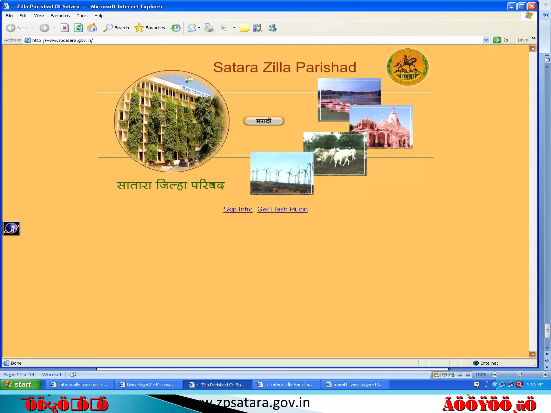Image resolution: width=551 pixels, height=413 pixels.
Task: Open the History icon in toolbar
Action: coord(176,28)
